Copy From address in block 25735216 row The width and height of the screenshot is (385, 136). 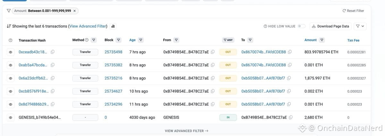(213, 78)
